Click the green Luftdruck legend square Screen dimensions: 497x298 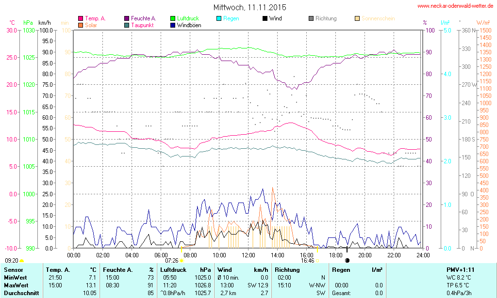click(x=173, y=19)
